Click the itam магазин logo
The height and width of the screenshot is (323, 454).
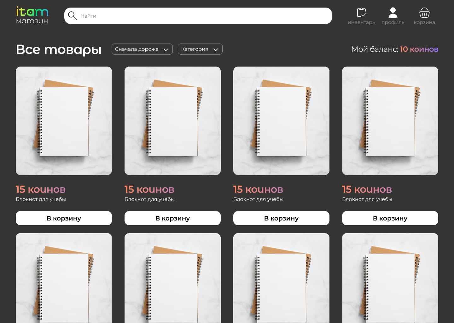coord(32,15)
